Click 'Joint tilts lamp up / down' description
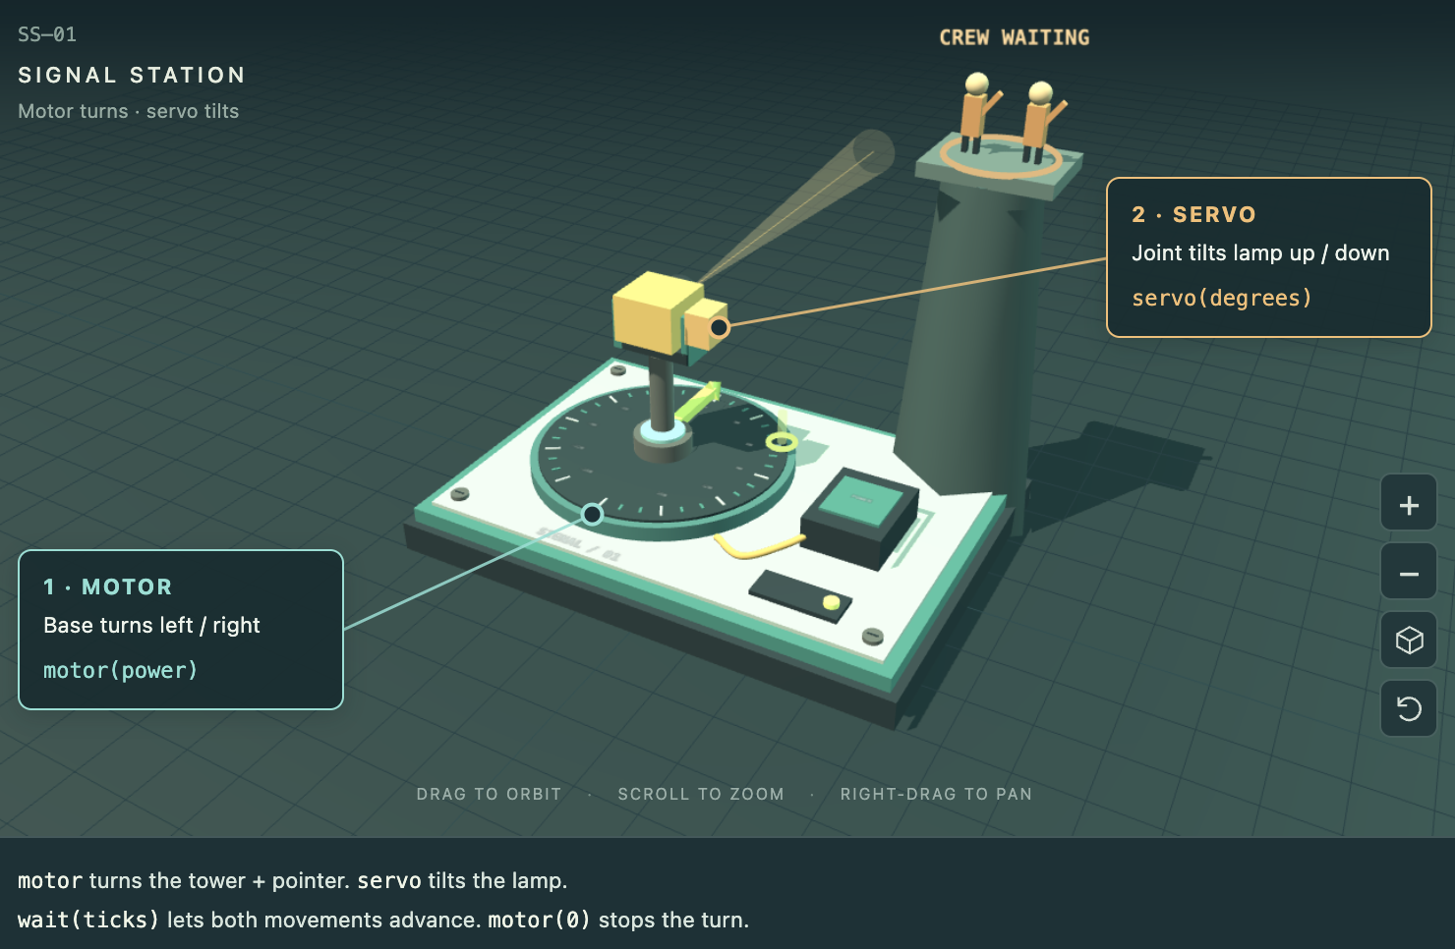Viewport: 1455px width, 949px height. (x=1260, y=252)
